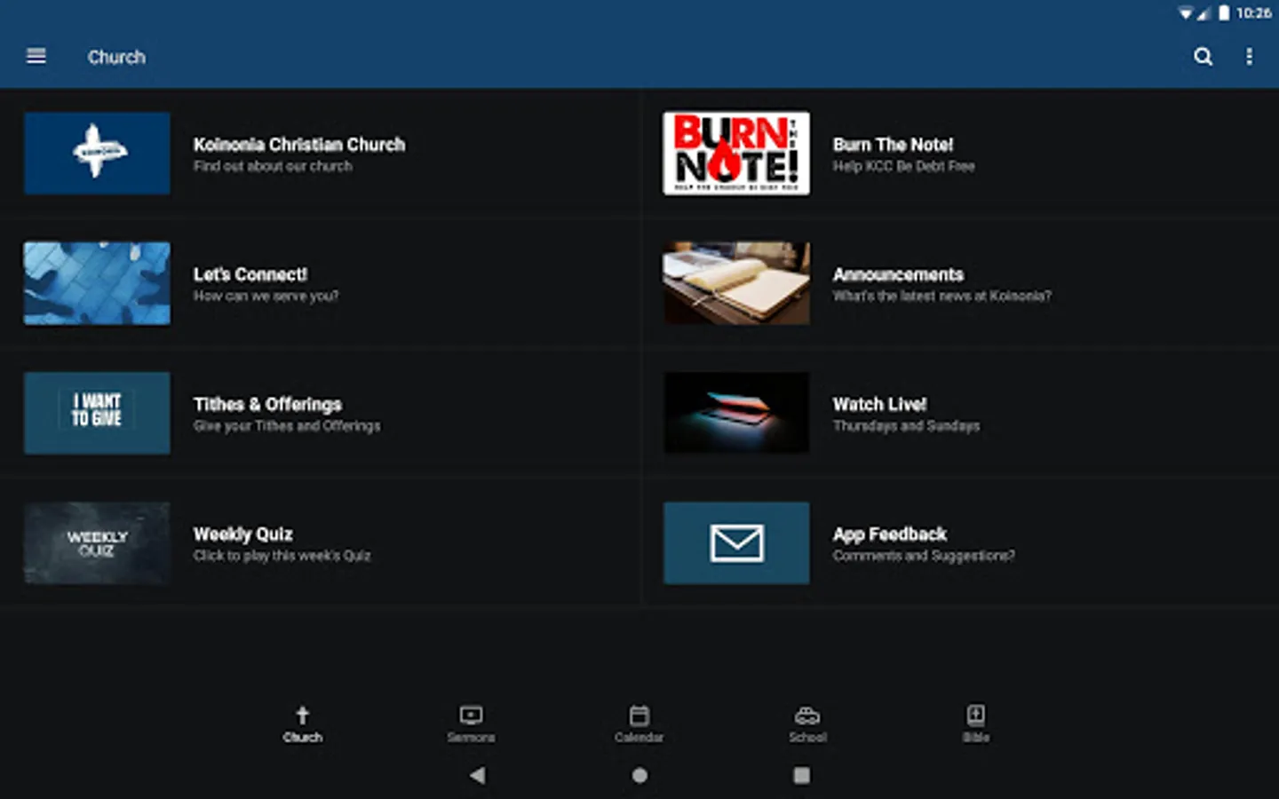The height and width of the screenshot is (799, 1279).
Task: Tap the search magnifier icon
Action: click(x=1203, y=57)
